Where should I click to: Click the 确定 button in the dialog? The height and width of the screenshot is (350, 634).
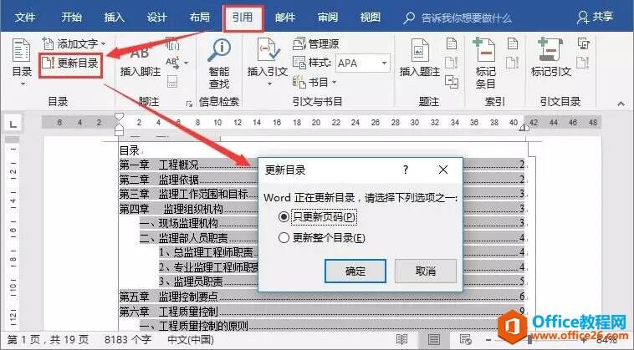[355, 271]
